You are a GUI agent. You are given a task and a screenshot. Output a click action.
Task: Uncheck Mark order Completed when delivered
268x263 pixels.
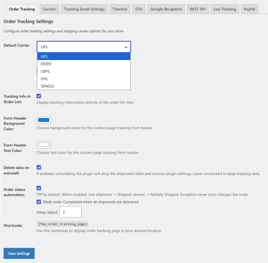pos(39,202)
